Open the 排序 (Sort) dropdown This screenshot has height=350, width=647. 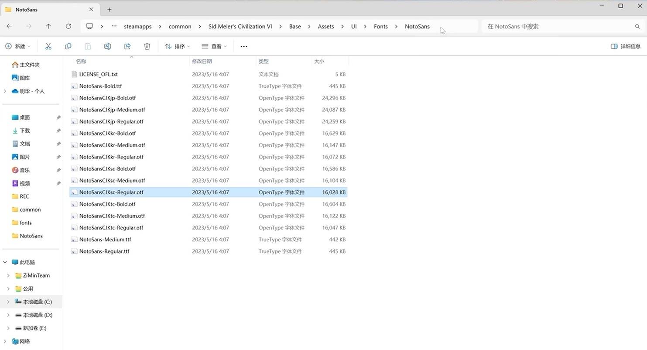(x=177, y=46)
